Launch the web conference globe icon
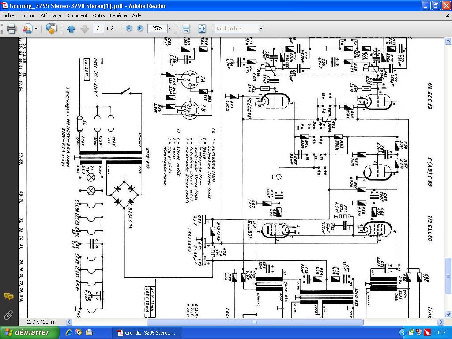 (51, 29)
